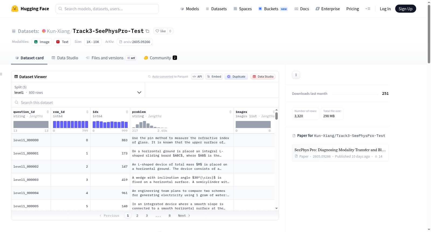431x232 pixels.
Task: Click the Image modality tag
Action: 42,42
